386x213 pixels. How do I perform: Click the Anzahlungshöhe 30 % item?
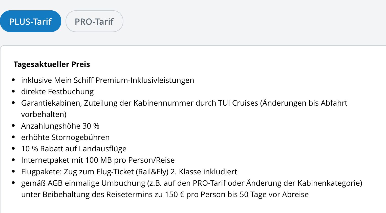(x=60, y=126)
